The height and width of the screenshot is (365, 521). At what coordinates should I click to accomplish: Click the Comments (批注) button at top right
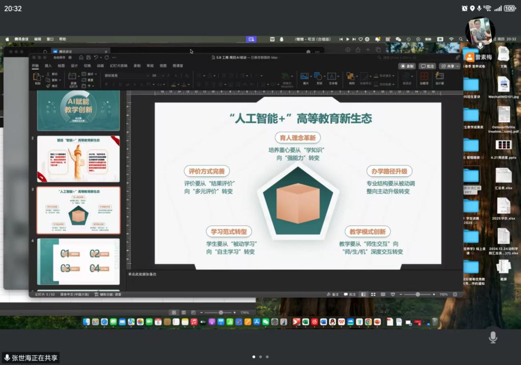pyautogui.click(x=427, y=66)
